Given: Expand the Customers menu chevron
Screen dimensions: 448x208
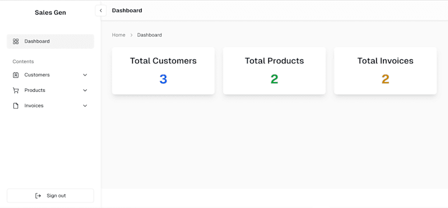Looking at the screenshot, I should pos(85,75).
